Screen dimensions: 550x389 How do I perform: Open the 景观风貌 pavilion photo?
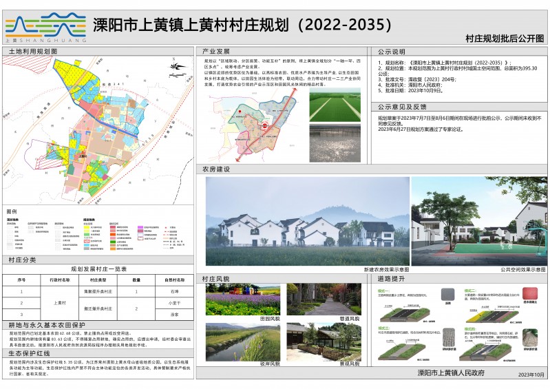pyautogui.click(x=324, y=342)
